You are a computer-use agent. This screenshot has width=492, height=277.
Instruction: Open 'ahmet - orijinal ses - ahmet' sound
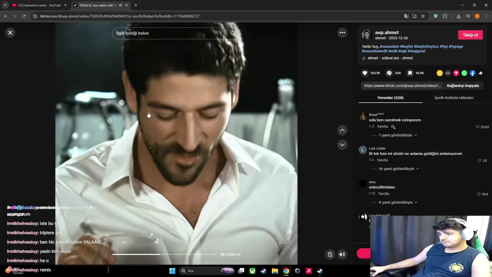(390, 58)
